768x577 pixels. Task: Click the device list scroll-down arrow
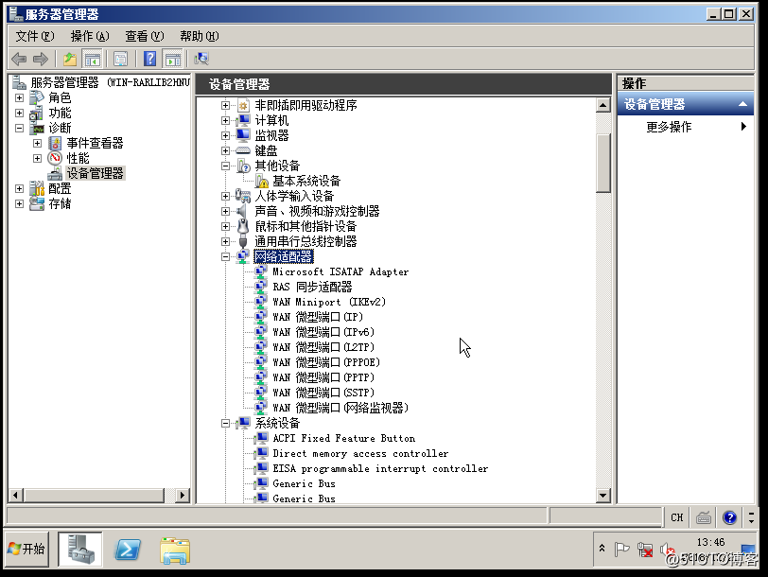602,496
